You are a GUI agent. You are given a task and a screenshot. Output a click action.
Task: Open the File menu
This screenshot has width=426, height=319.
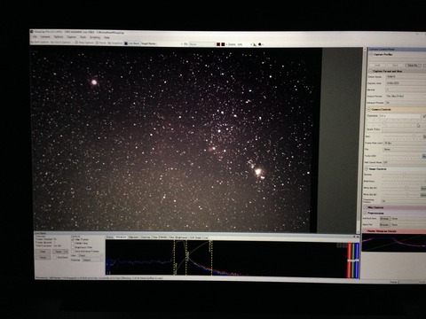point(35,37)
